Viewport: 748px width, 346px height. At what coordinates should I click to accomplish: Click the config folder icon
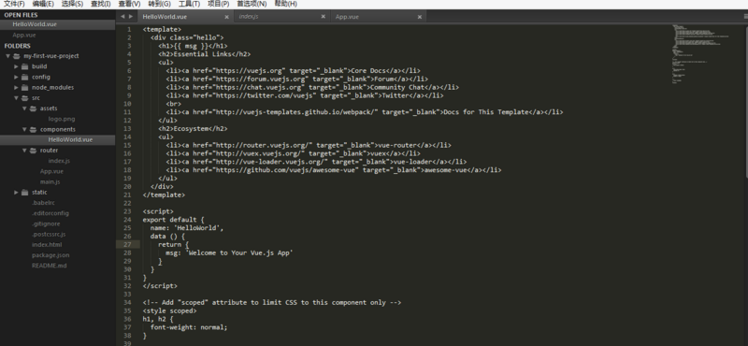point(25,77)
